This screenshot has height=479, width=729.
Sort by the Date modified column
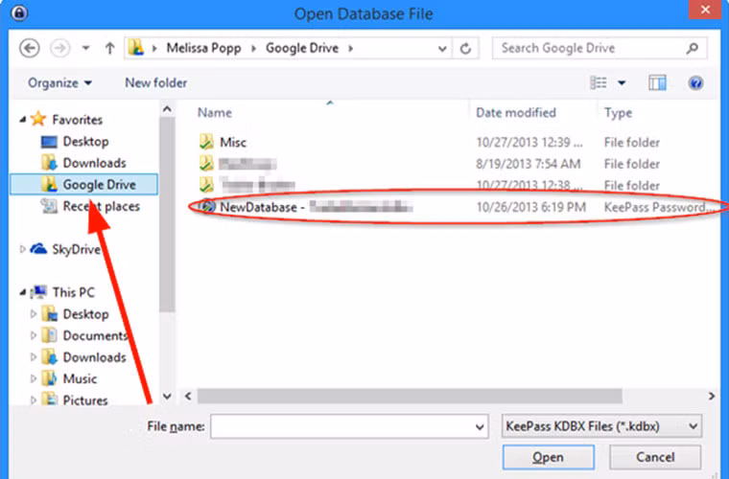[516, 113]
